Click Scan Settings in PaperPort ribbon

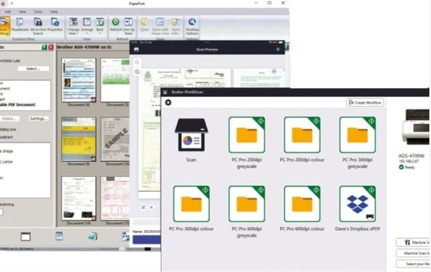click(x=4, y=26)
